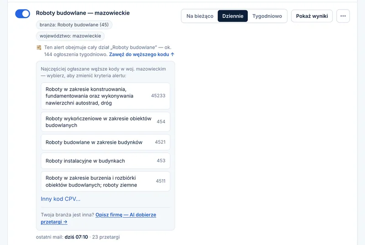
Task: Choose Roboty instalacyjne w budynkach 453
Action: 105,161
